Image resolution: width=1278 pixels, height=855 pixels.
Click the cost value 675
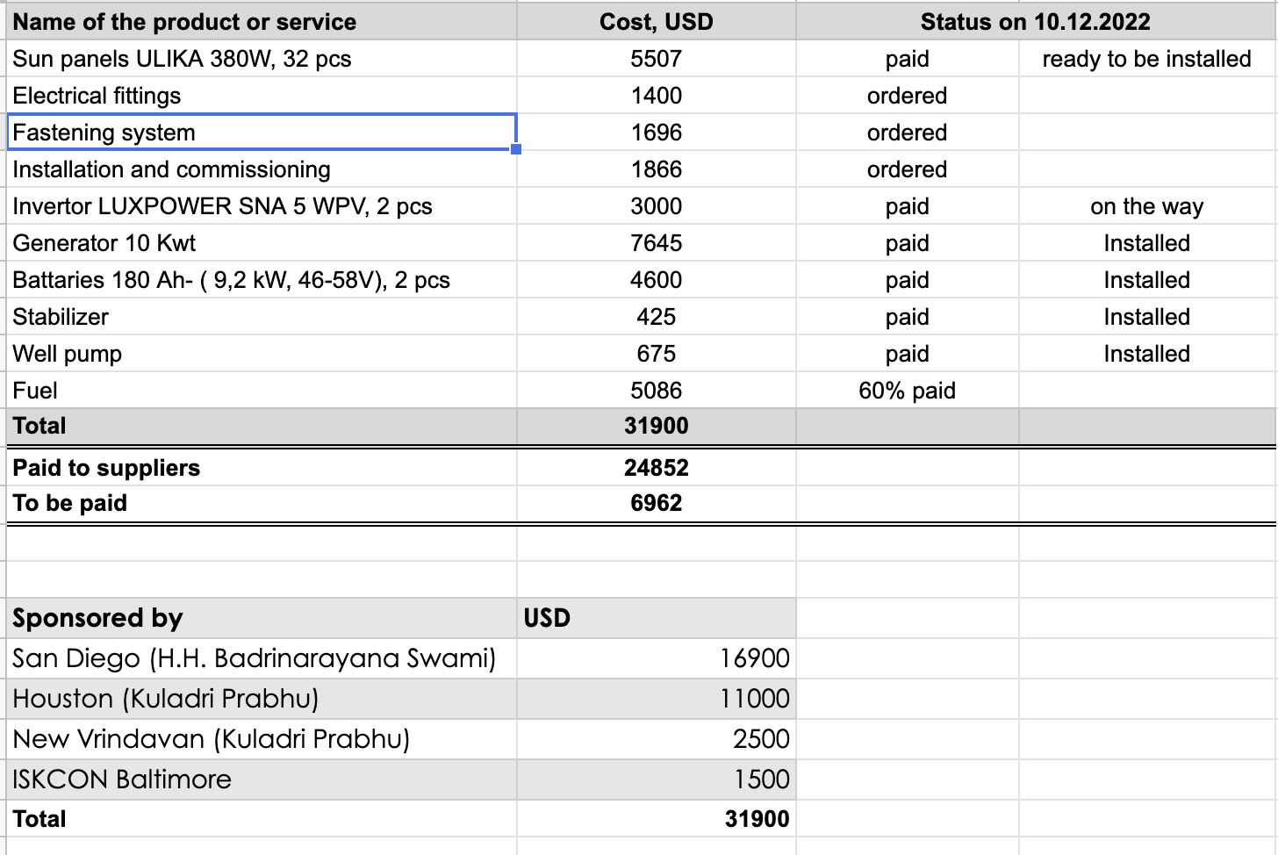[x=657, y=354]
